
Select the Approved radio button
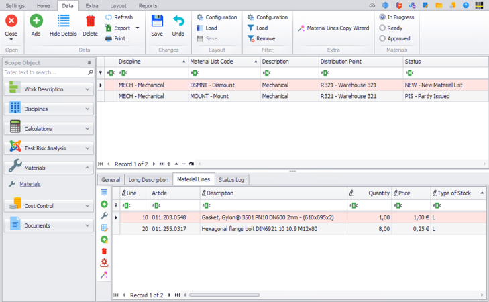(382, 39)
